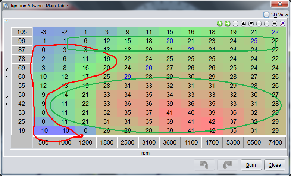Image resolution: width=291 pixels, height=176 pixels.
Task: Select blue cell 26 at 69 kPa, 3100 rpm
Action: pos(149,68)
